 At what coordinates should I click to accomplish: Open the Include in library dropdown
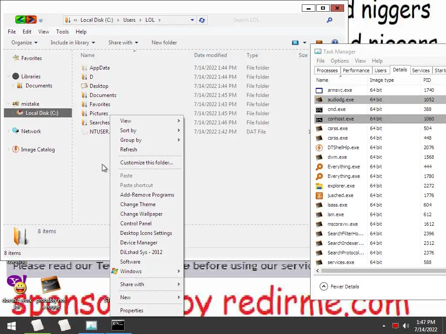click(x=73, y=43)
